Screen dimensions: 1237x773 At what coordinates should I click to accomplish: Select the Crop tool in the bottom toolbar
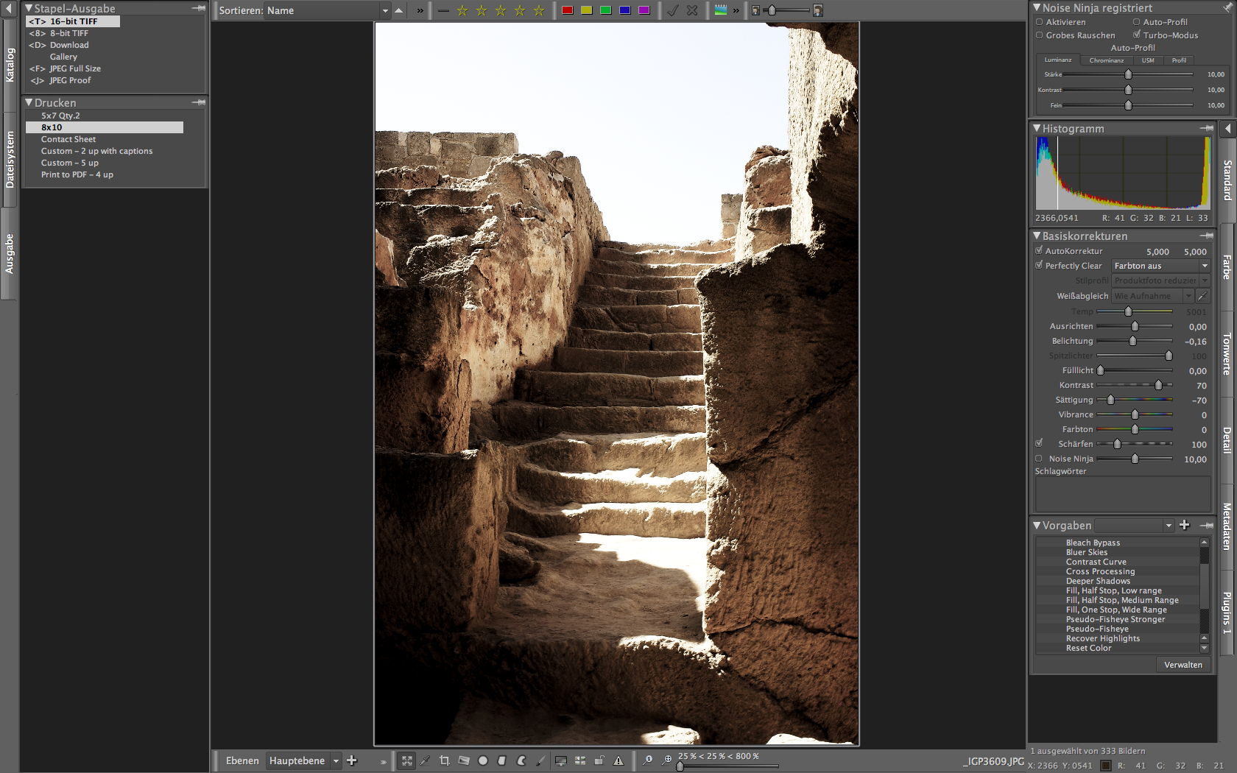(x=445, y=761)
